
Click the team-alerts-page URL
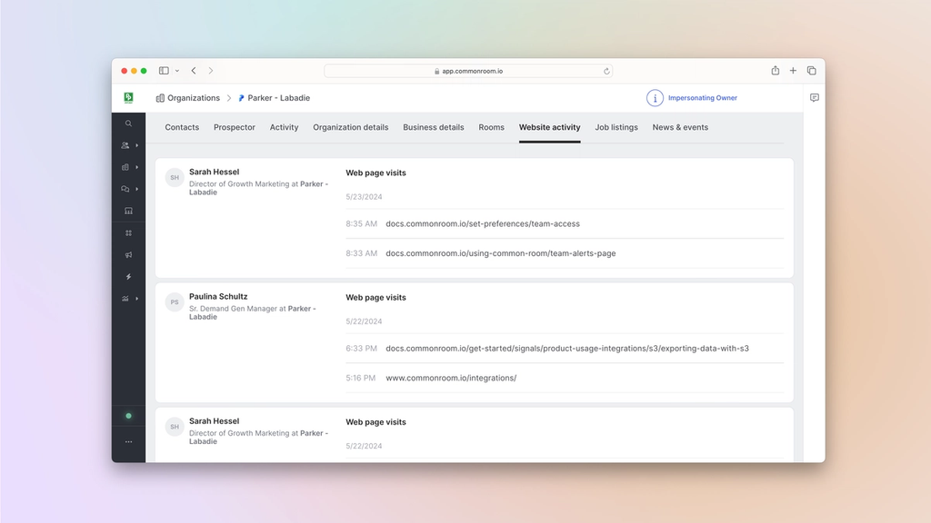pyautogui.click(x=501, y=253)
